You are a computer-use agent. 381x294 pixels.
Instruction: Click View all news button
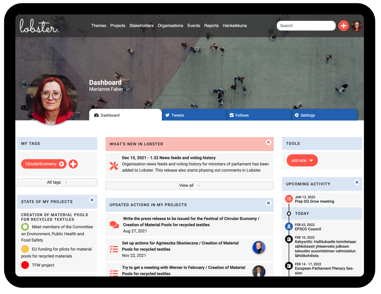190,186
